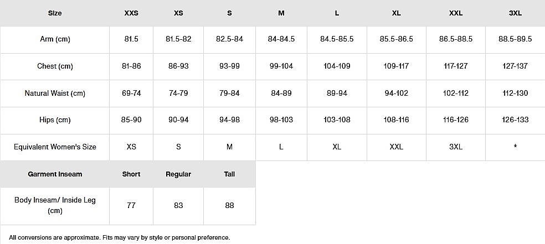
Task: Click the conversions are approximate footnote
Action: tap(119, 237)
